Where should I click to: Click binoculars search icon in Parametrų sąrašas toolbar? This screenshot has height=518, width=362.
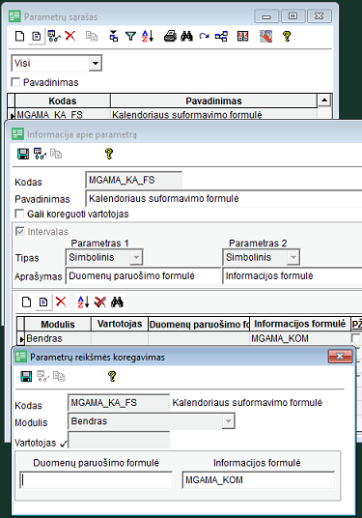(x=186, y=36)
